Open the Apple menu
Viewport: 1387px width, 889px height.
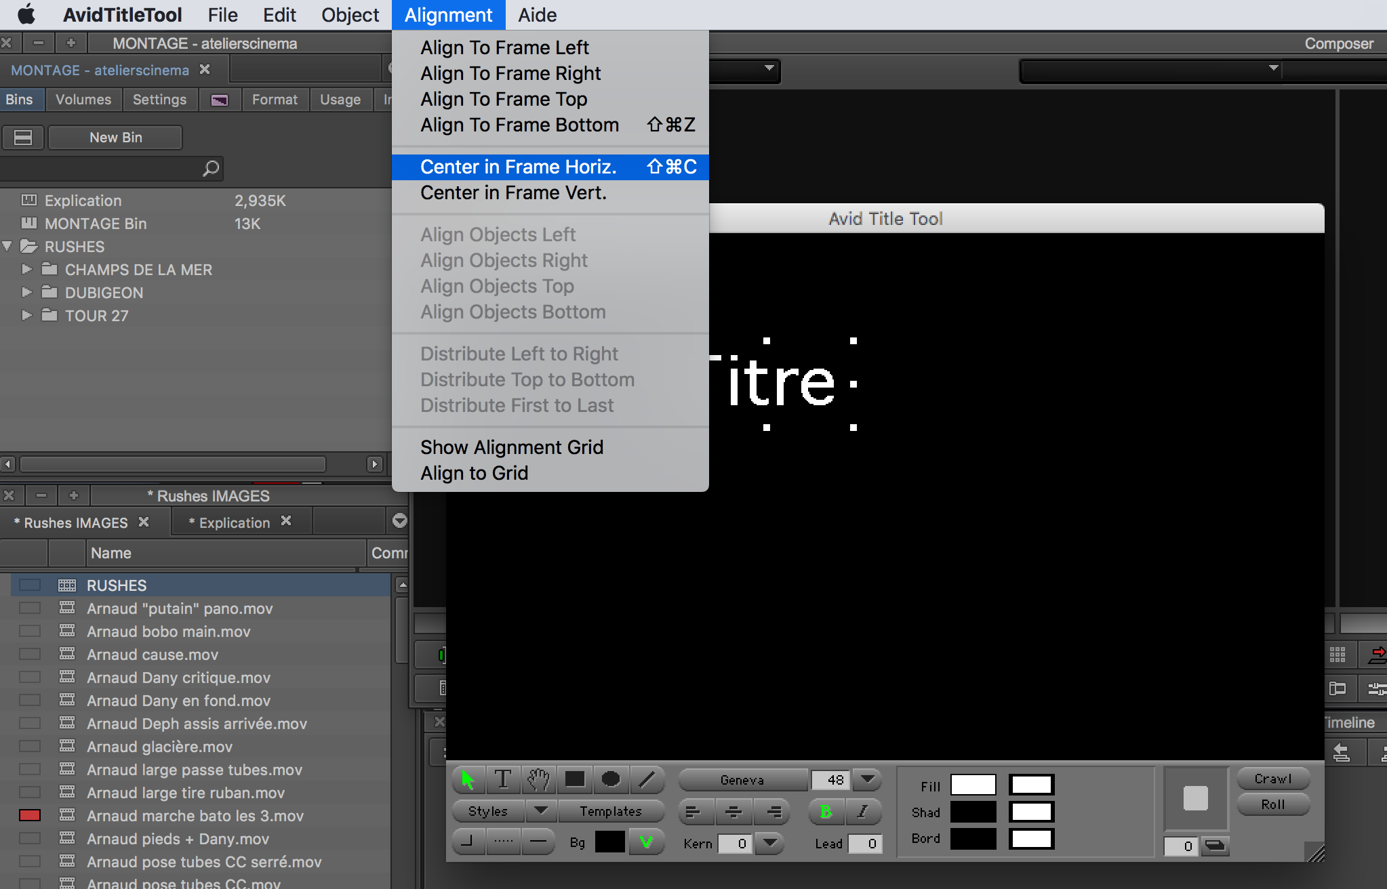[26, 14]
